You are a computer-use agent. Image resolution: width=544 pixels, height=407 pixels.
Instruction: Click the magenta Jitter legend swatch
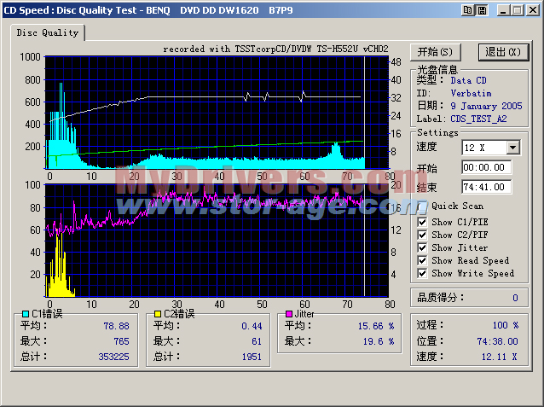pyautogui.click(x=288, y=314)
